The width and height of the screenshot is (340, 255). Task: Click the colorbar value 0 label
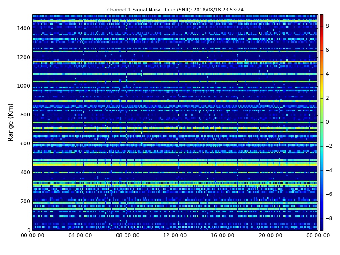click(x=327, y=122)
